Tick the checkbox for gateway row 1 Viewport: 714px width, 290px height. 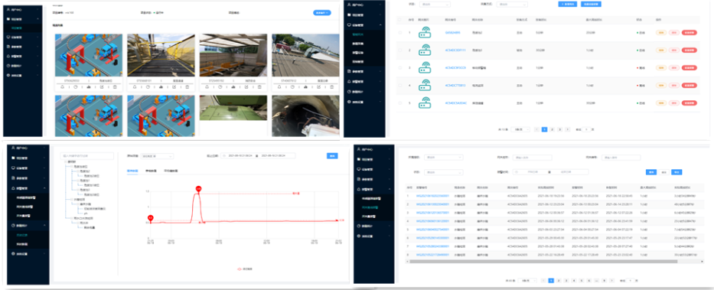pos(399,33)
